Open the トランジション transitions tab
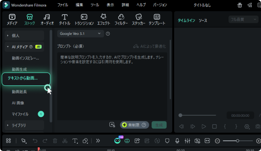 [x=84, y=20]
